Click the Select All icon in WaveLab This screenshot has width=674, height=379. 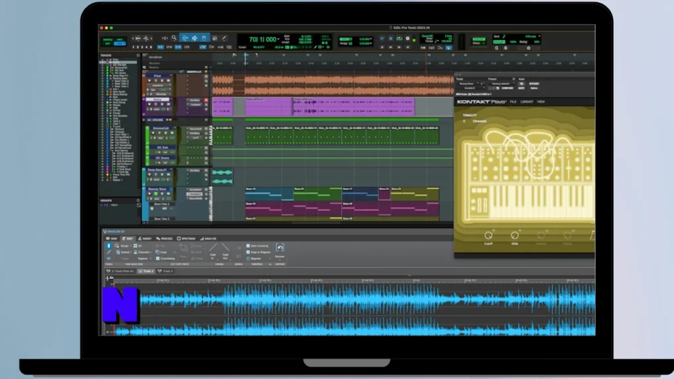click(136, 246)
